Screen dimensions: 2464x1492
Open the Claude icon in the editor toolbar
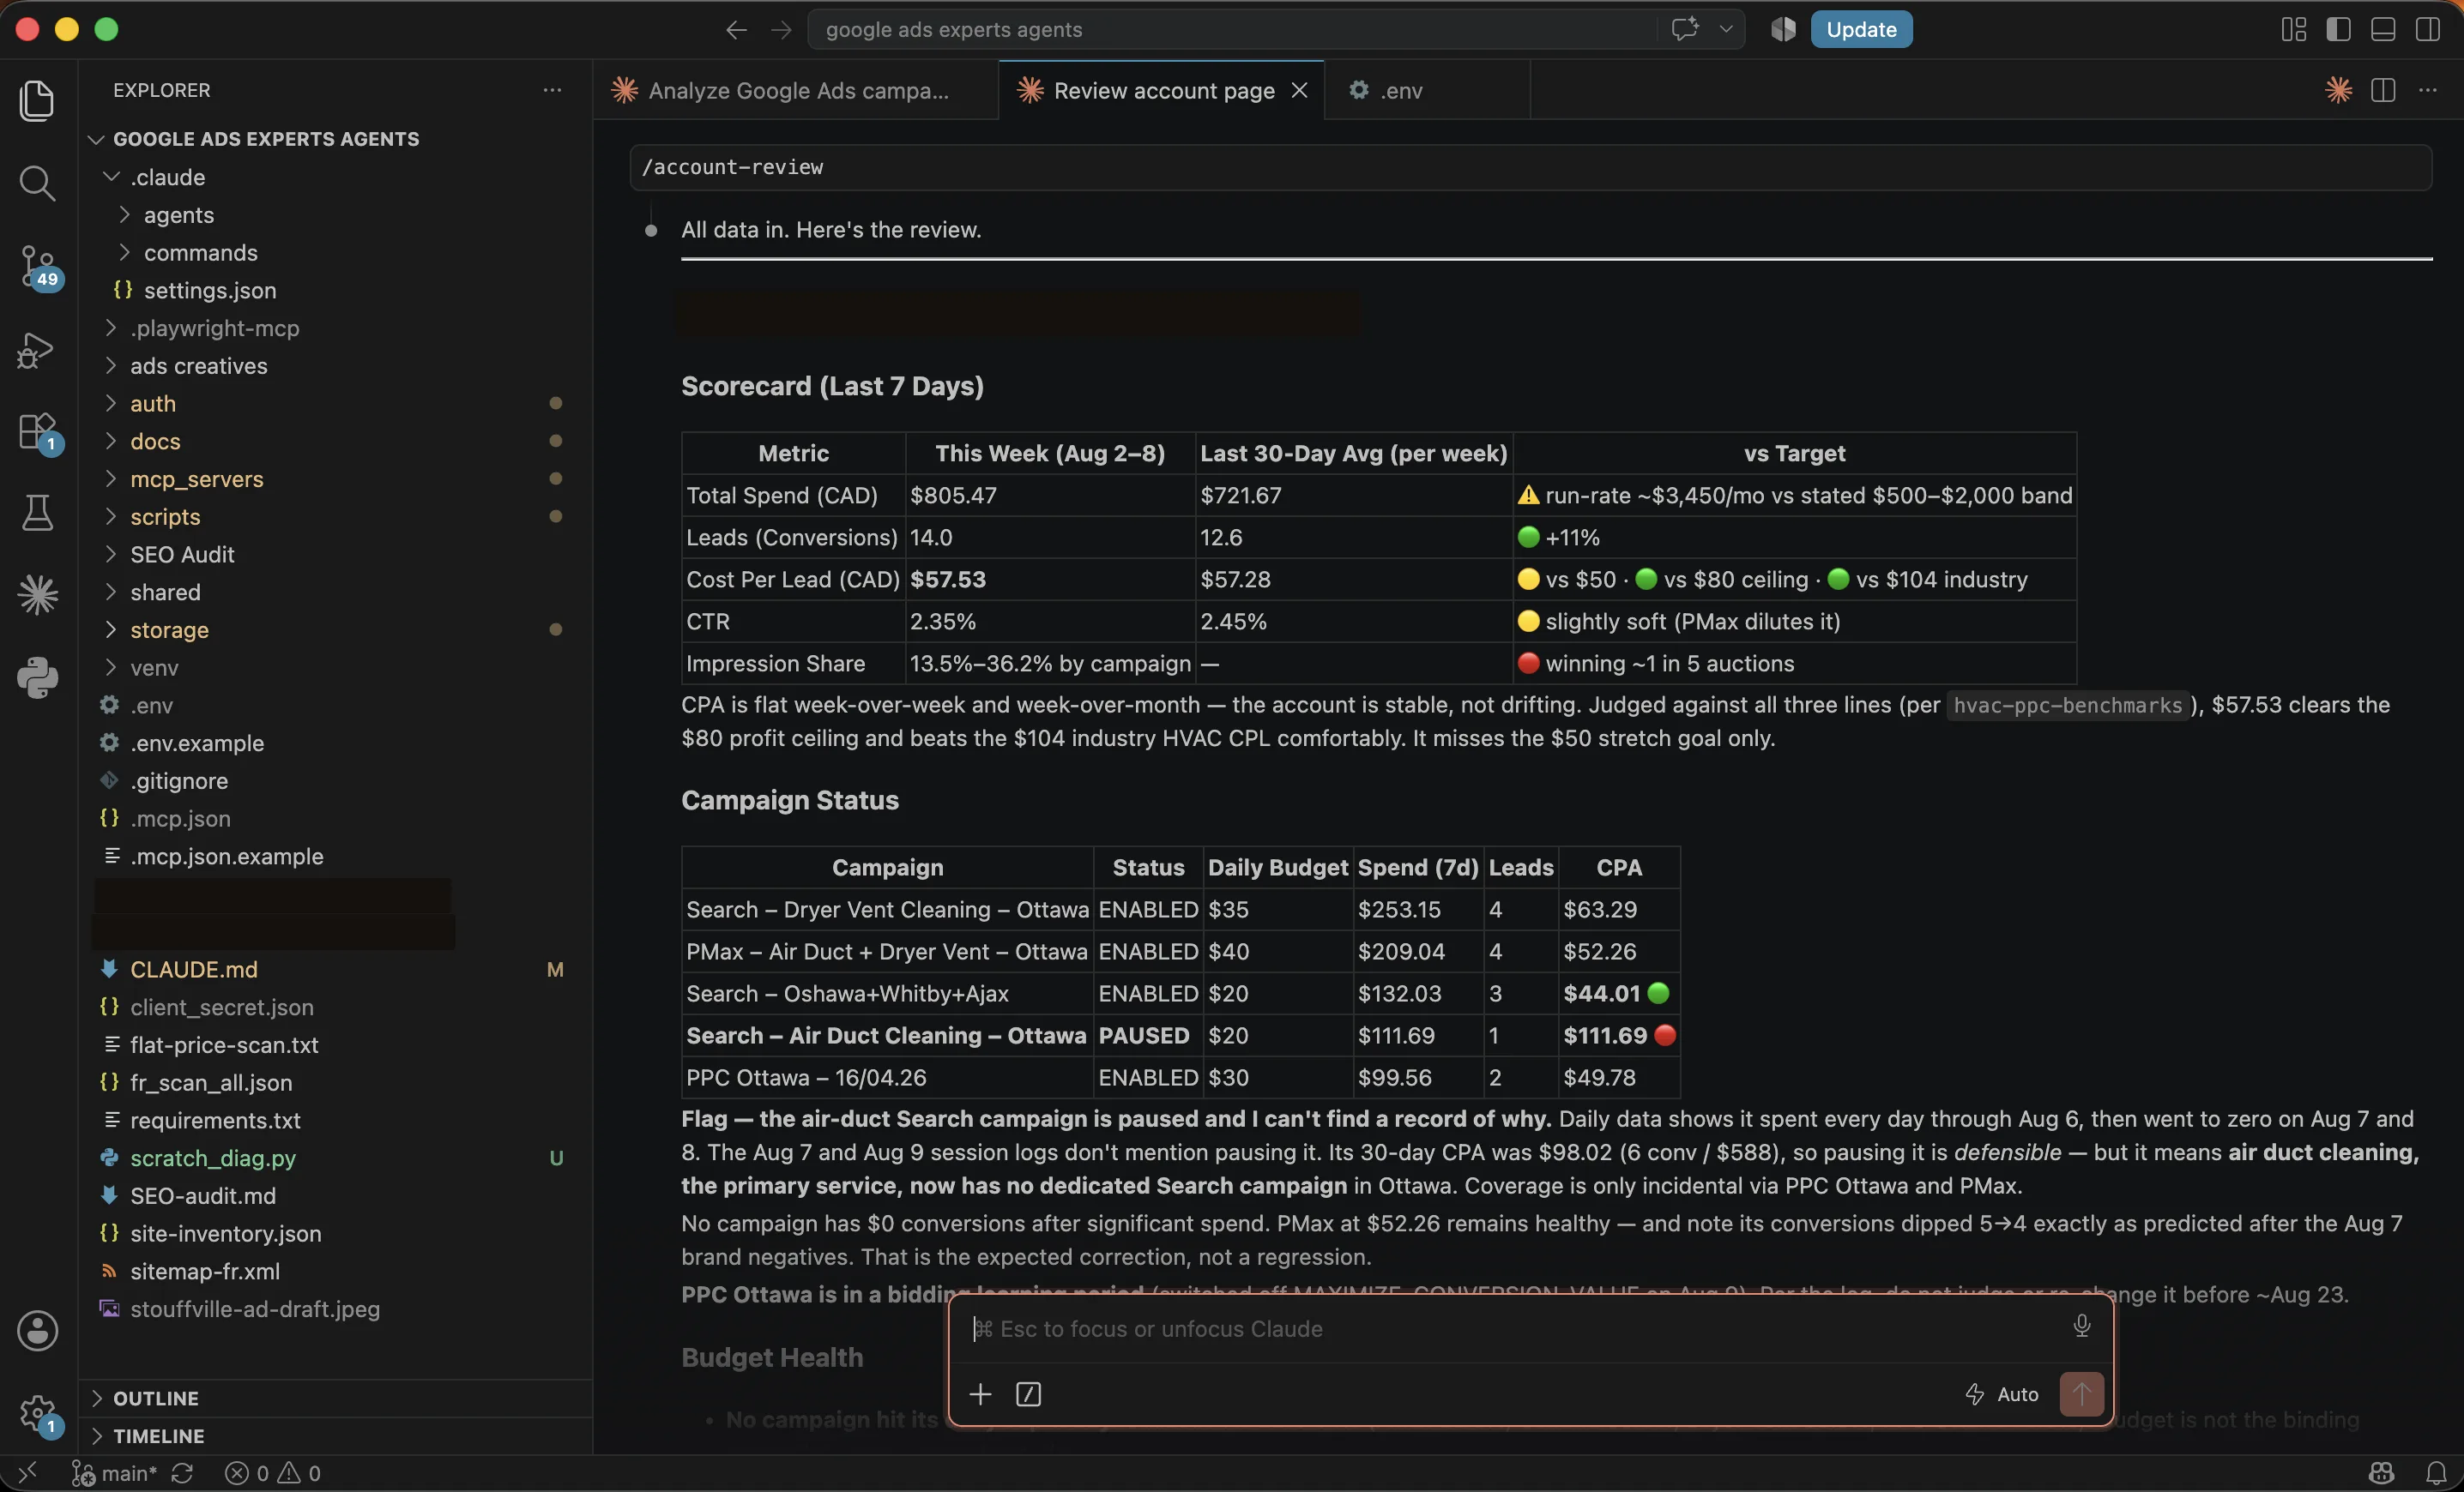point(2338,90)
